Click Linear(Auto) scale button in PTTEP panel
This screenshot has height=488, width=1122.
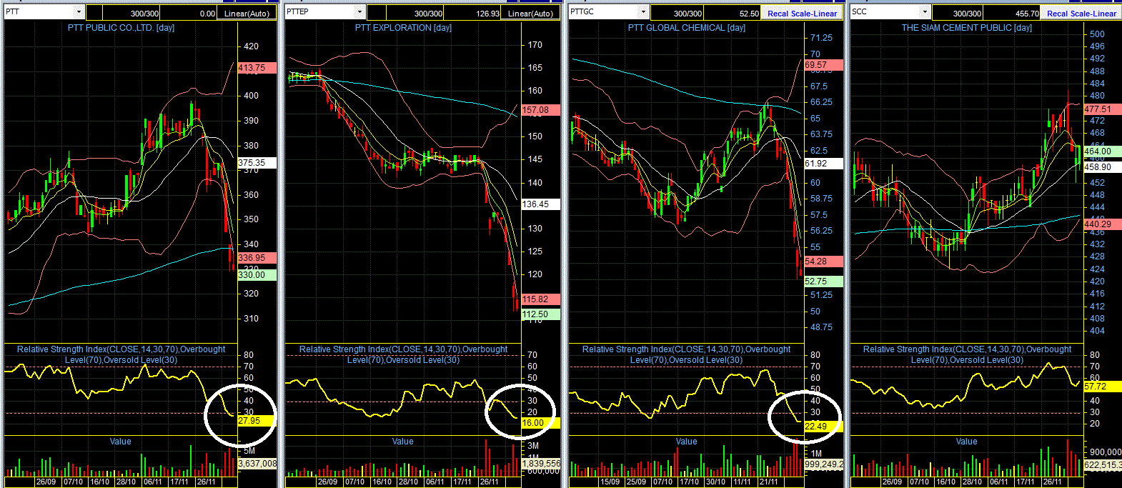(530, 14)
